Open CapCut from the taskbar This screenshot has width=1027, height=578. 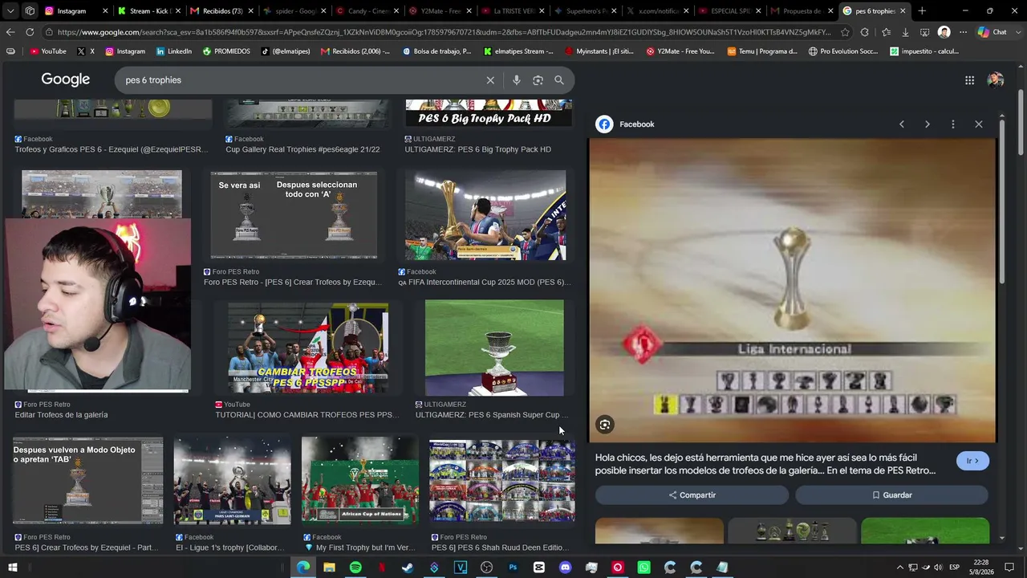(x=539, y=568)
